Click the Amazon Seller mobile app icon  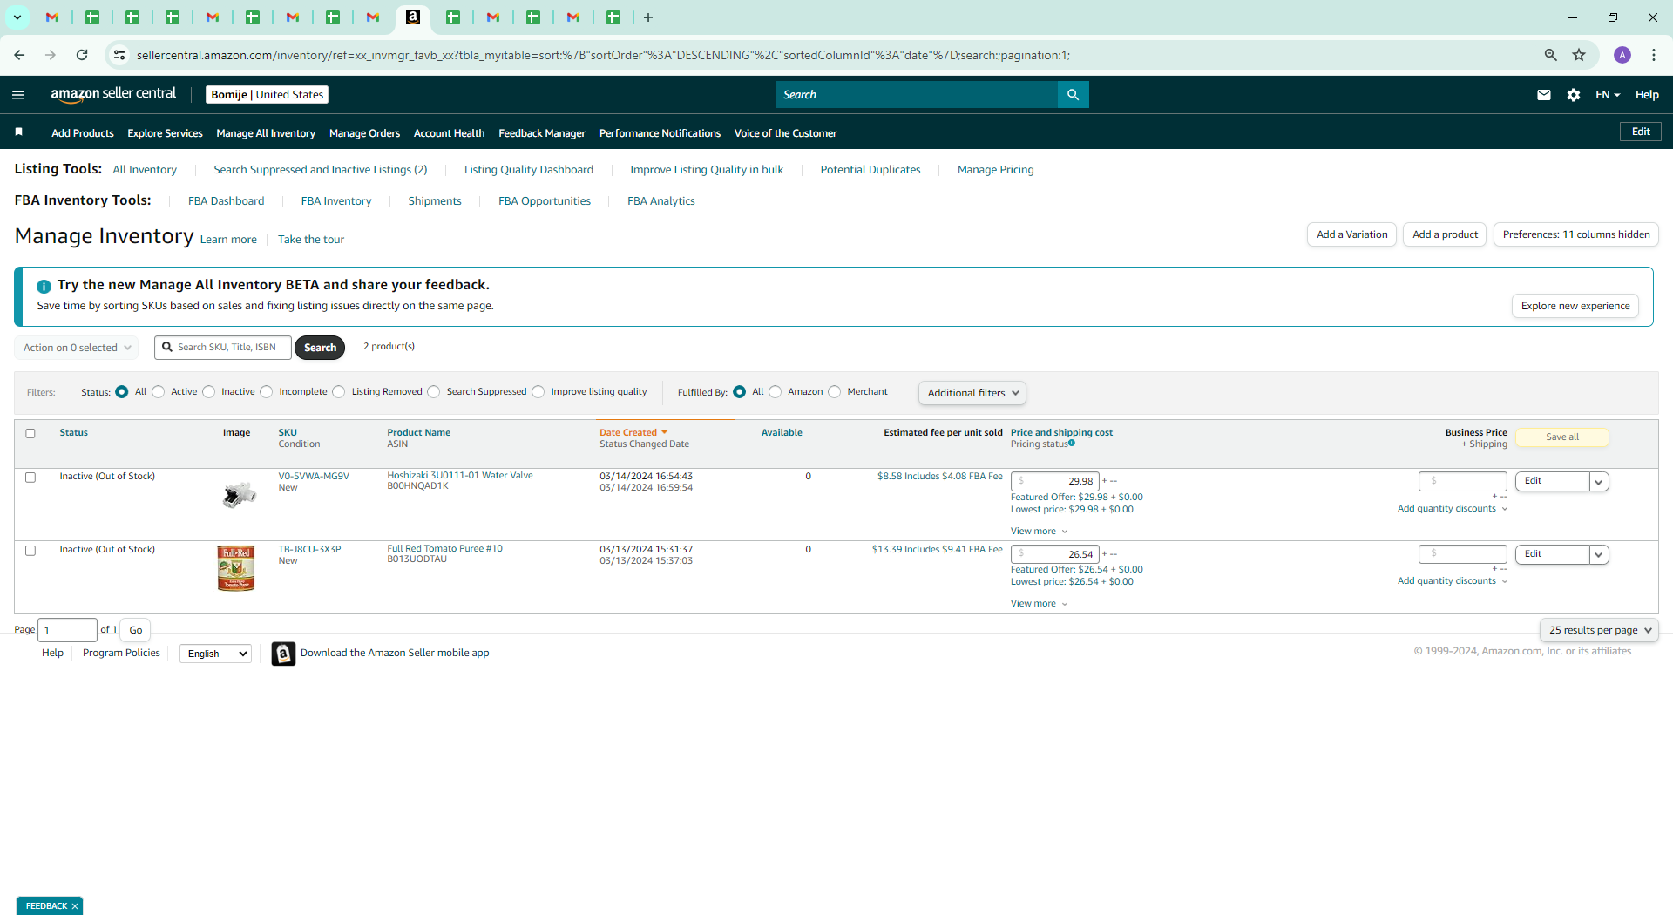click(x=283, y=654)
